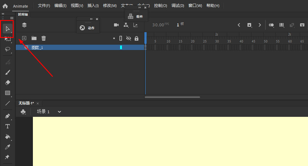Open the layer depth graph icon

(x=136, y=25)
